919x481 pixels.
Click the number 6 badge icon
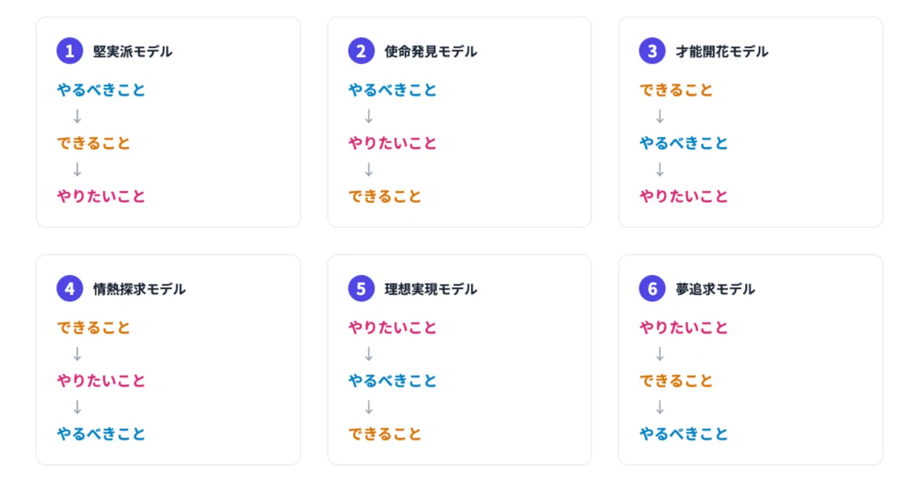tap(652, 289)
